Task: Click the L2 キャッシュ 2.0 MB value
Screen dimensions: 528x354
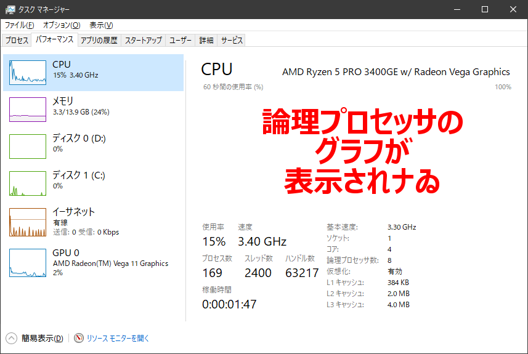Action: [x=399, y=294]
